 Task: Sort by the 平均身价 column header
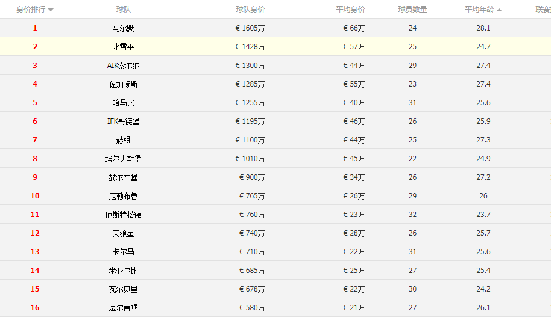pos(350,10)
